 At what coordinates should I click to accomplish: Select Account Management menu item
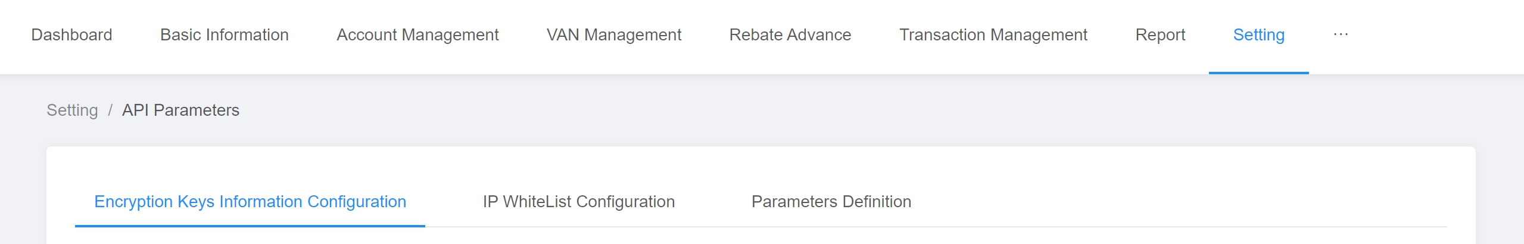tap(417, 35)
